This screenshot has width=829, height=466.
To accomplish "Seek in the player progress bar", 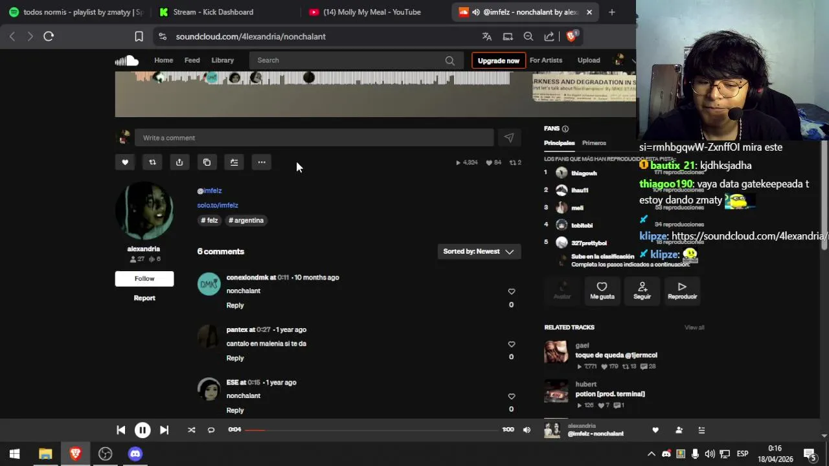I will [372, 430].
